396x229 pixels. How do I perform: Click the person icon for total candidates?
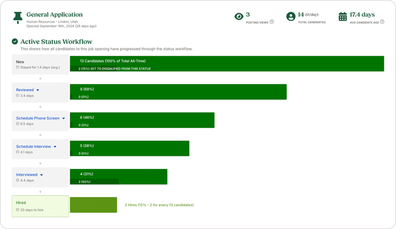[x=291, y=17]
